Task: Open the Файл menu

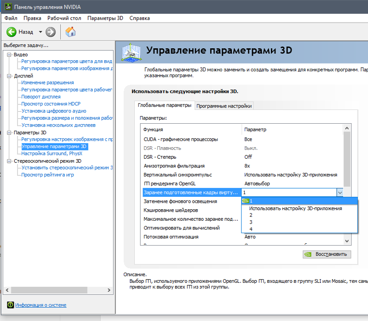Action: tap(11, 18)
